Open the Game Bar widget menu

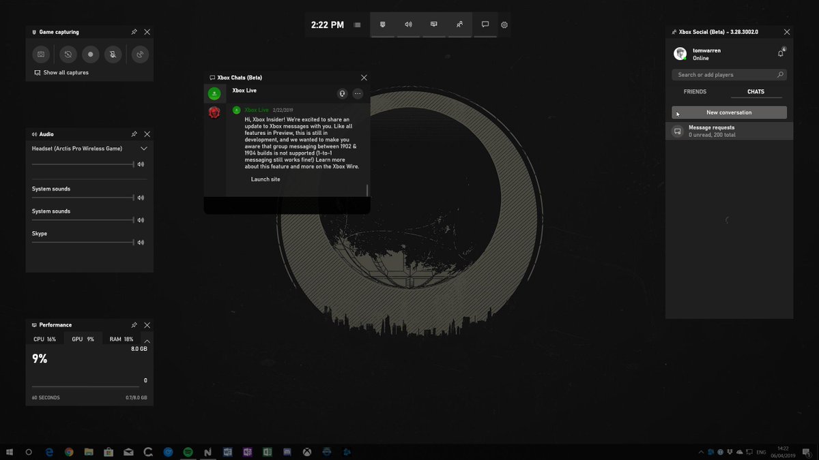pos(357,25)
